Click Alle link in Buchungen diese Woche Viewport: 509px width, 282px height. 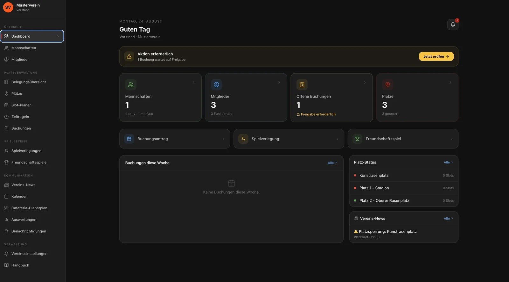point(332,163)
